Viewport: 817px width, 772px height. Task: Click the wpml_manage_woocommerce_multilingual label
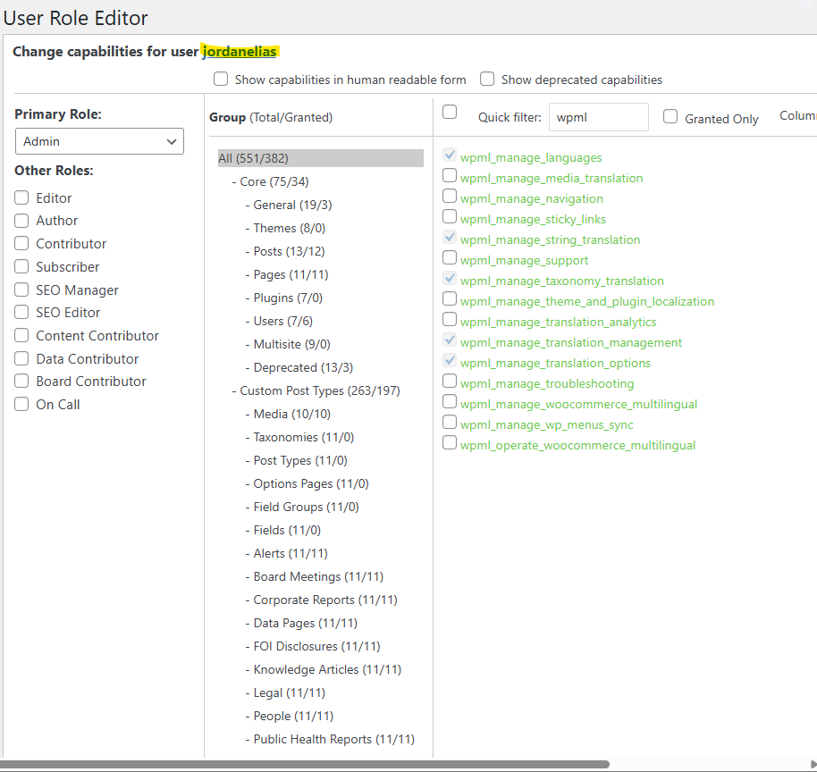(578, 404)
